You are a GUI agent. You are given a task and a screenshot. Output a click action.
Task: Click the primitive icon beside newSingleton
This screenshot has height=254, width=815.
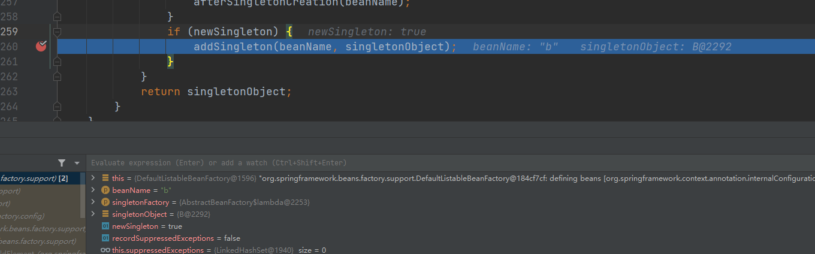[x=105, y=226]
